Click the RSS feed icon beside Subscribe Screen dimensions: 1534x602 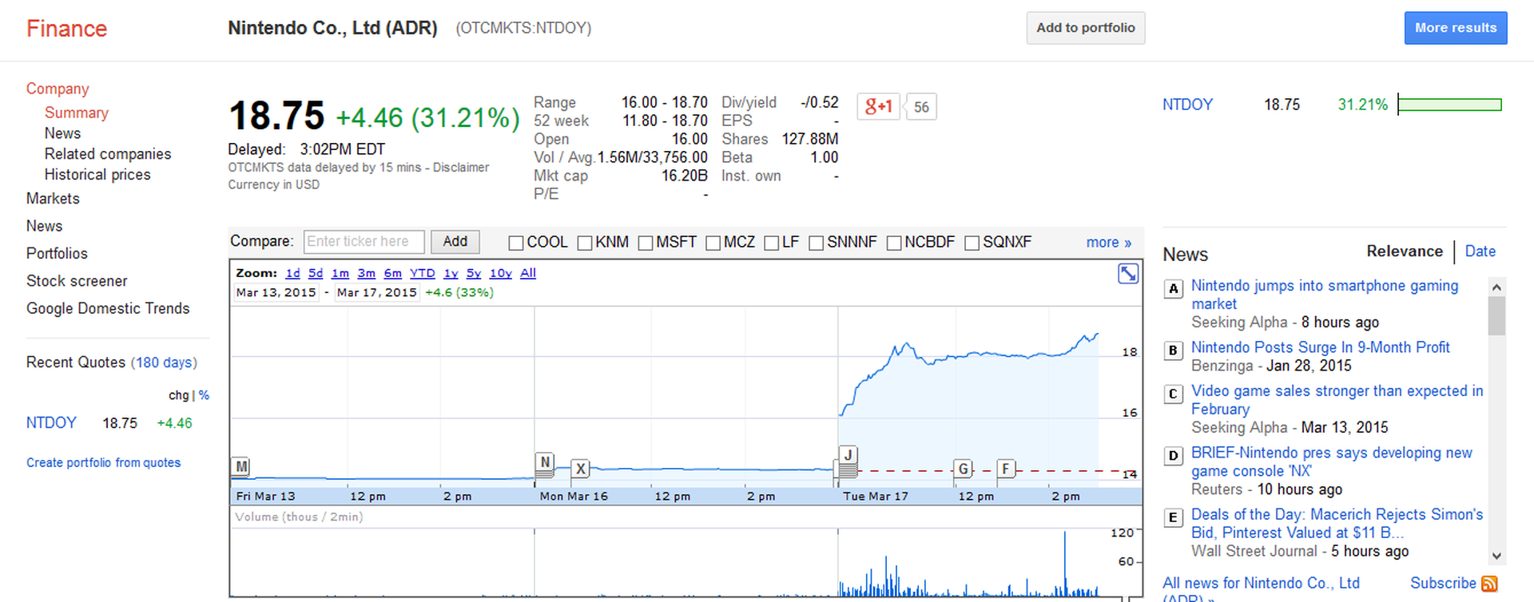(1488, 584)
